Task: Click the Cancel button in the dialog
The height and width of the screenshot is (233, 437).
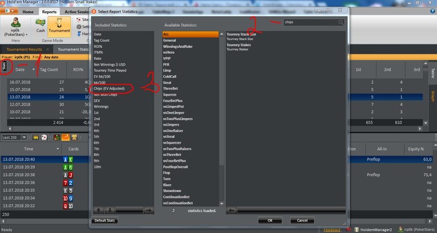Action: [x=302, y=220]
